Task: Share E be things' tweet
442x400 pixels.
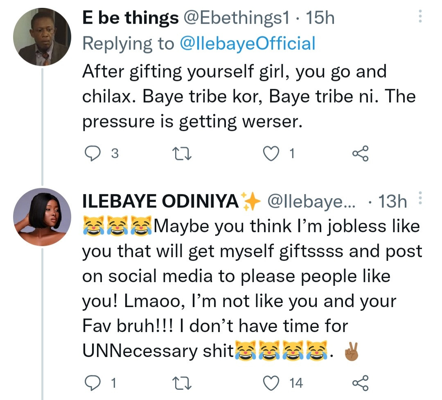Action: (360, 154)
